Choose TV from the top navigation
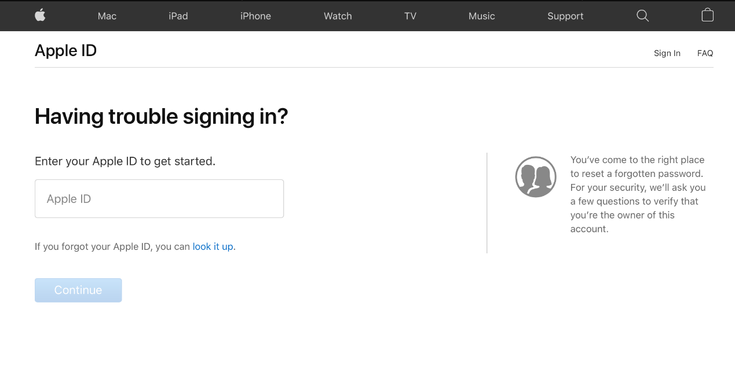735x369 pixels. pos(410,16)
